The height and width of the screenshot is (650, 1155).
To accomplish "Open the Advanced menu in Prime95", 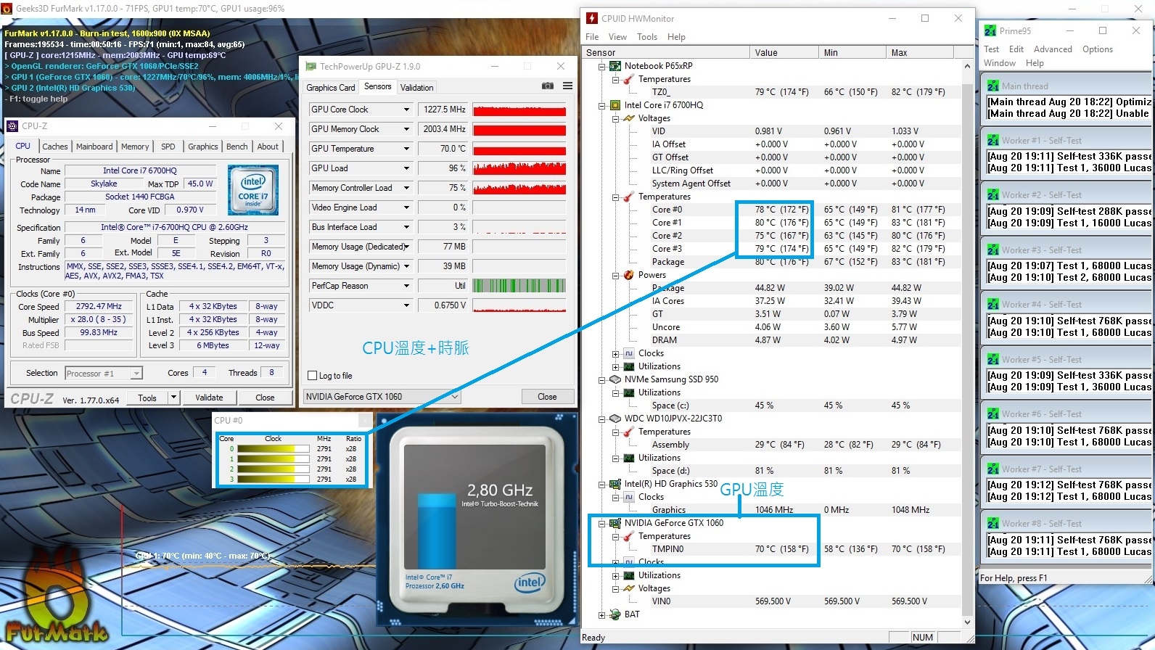I will 1053,49.
